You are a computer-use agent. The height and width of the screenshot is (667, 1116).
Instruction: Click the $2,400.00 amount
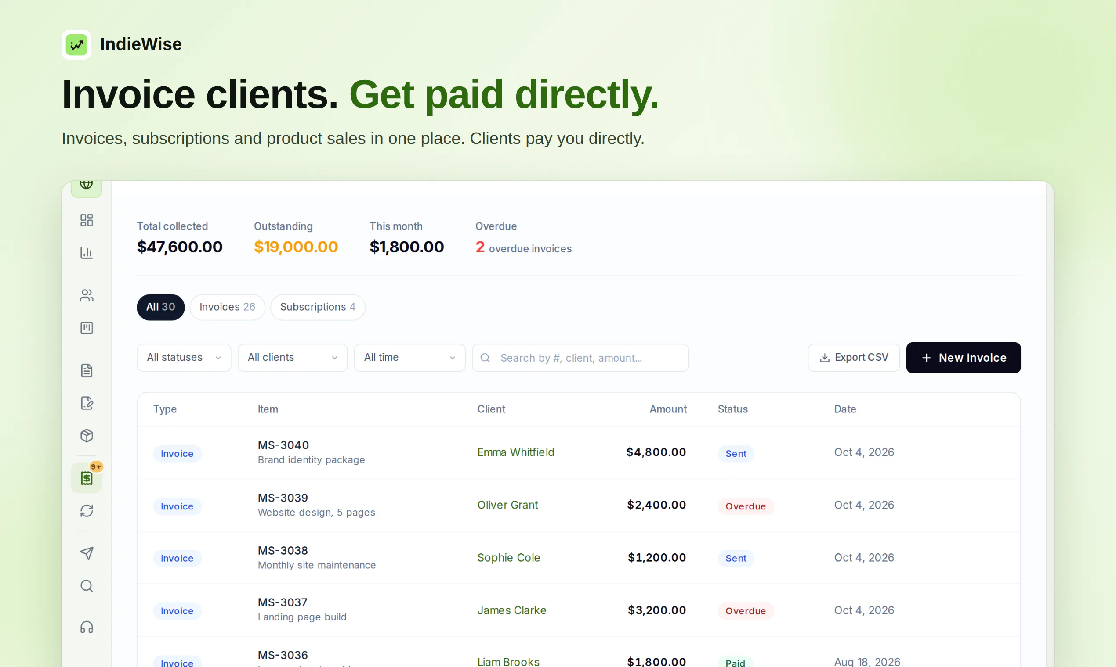(x=656, y=505)
